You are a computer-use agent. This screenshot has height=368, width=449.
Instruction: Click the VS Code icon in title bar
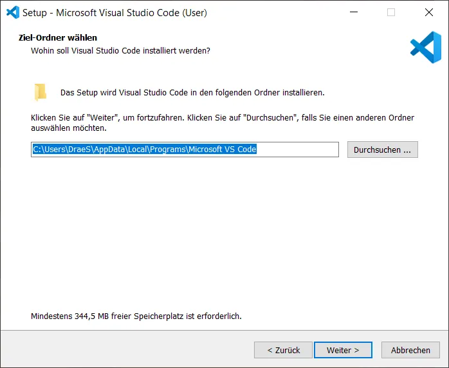click(12, 12)
